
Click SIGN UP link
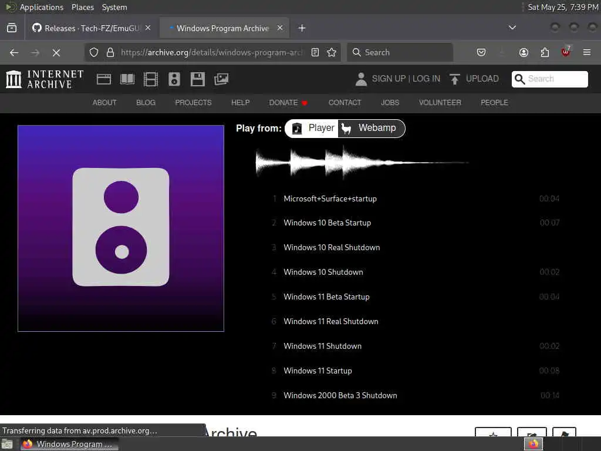(389, 79)
